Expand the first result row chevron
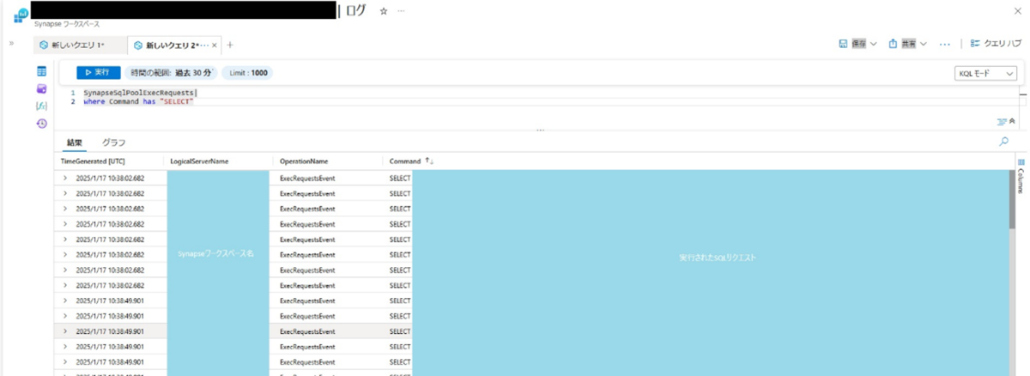The image size is (1030, 376). pyautogui.click(x=65, y=178)
